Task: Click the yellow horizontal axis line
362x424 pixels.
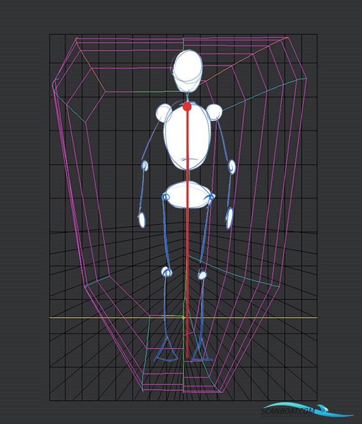Action: point(101,318)
